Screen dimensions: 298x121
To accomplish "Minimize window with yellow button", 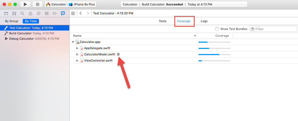I will 10,4.
